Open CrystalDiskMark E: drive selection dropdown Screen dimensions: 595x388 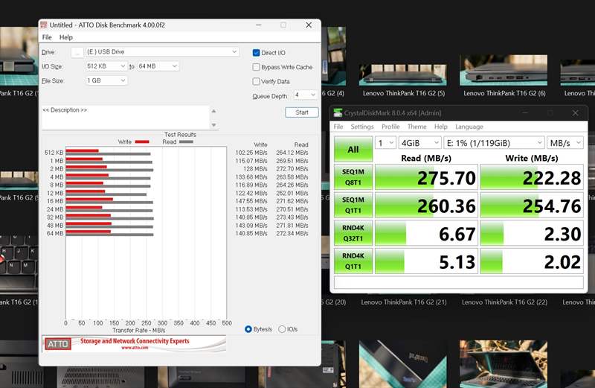pos(494,143)
